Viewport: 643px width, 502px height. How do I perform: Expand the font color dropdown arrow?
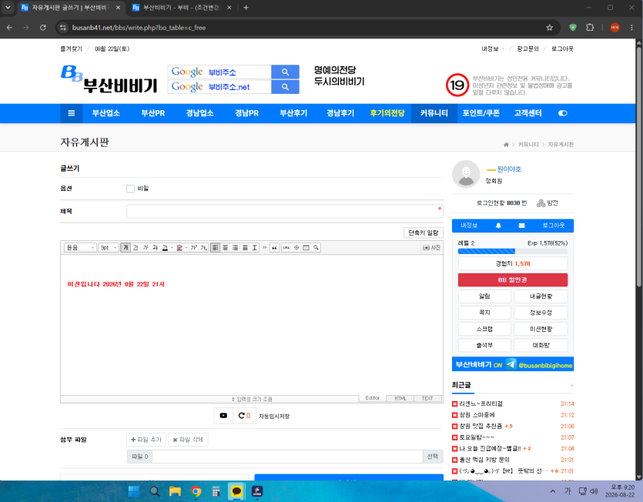172,248
